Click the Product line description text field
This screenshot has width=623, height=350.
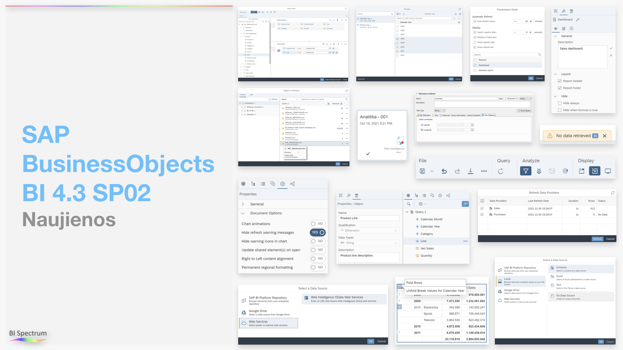[369, 257]
